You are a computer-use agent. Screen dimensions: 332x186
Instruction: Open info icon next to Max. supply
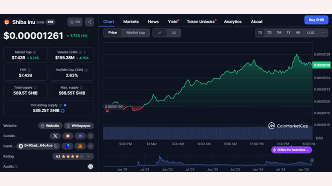coord(81,88)
